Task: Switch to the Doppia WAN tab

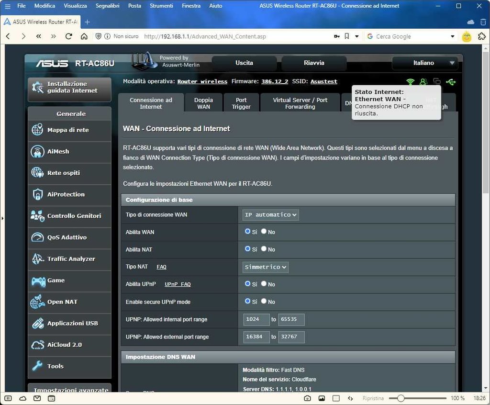Action: click(x=203, y=103)
